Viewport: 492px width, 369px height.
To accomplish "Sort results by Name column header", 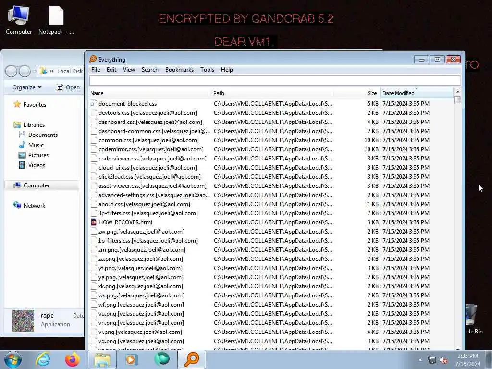I will [x=150, y=93].
